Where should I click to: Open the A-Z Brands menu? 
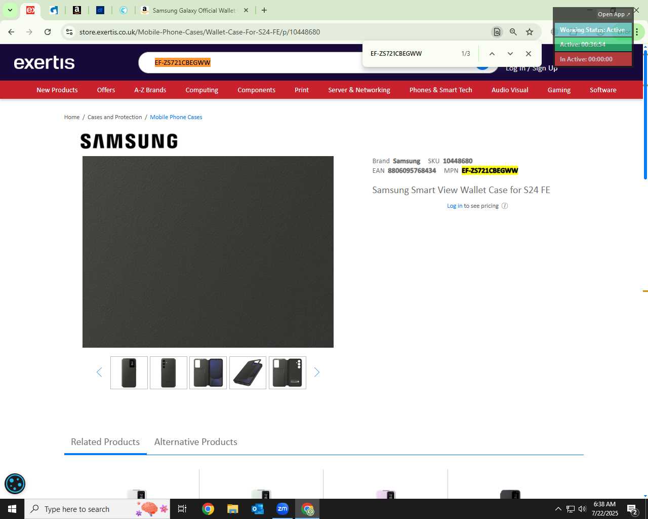(x=150, y=90)
